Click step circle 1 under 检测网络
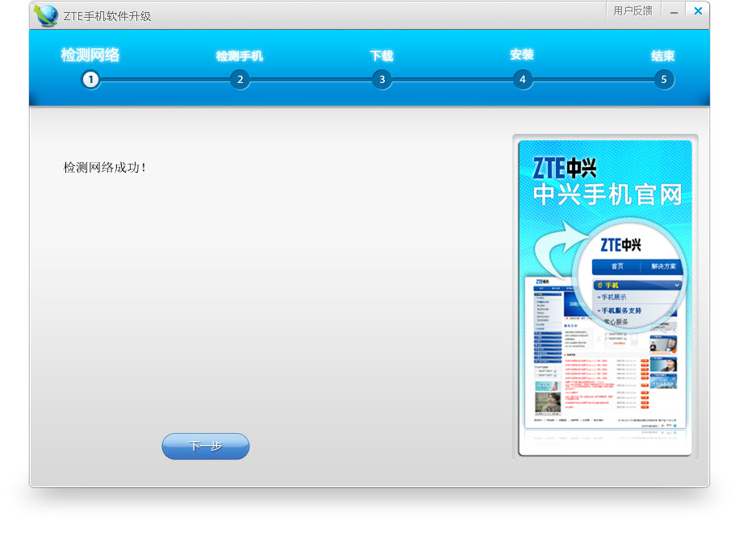This screenshot has width=739, height=533. (91, 80)
